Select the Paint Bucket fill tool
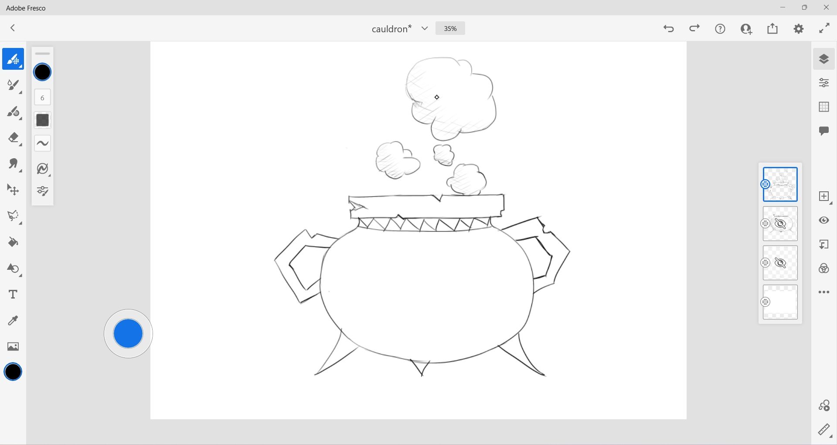Screen dimensions: 837x445 coord(13,242)
